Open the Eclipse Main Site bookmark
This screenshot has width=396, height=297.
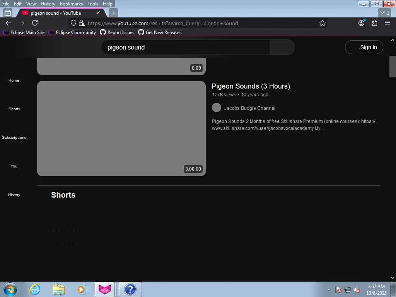tap(24, 32)
